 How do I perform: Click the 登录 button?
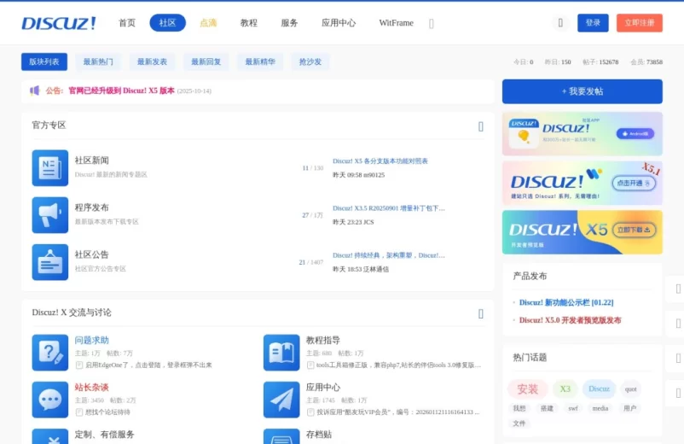(593, 23)
